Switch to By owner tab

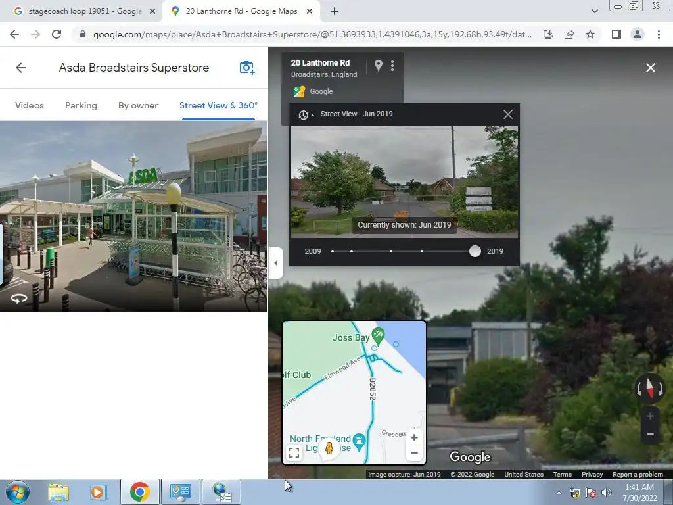tap(138, 105)
